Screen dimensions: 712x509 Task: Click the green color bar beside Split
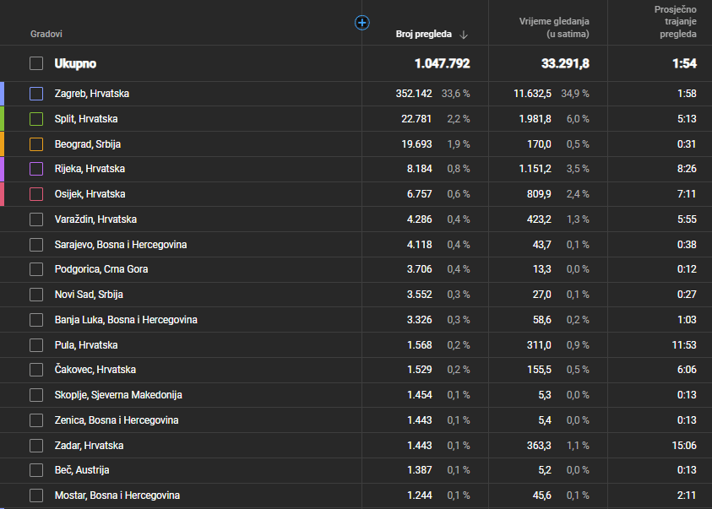[3, 119]
